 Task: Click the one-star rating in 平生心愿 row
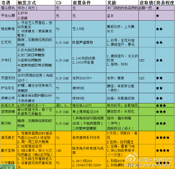coord(157,16)
